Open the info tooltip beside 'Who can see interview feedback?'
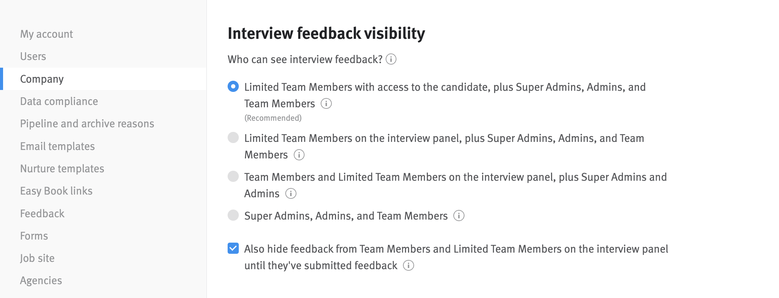Viewport: 779px width, 298px height. click(x=392, y=59)
